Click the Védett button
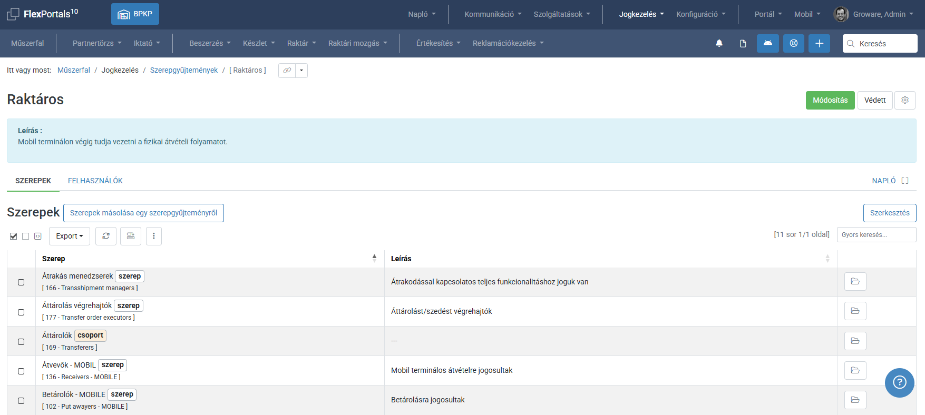 875,100
